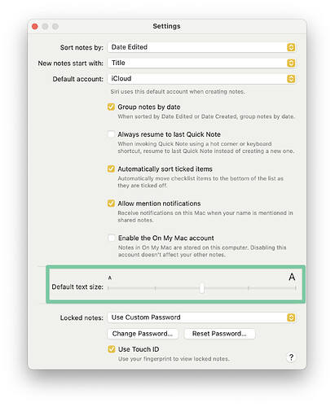Uncheck Use Touch ID option
The height and width of the screenshot is (407, 335).
coord(112,349)
